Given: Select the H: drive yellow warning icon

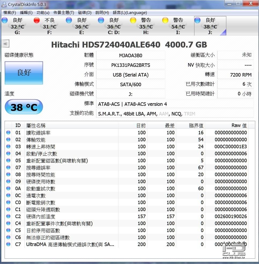Looking at the screenshot, I should click(x=133, y=20).
